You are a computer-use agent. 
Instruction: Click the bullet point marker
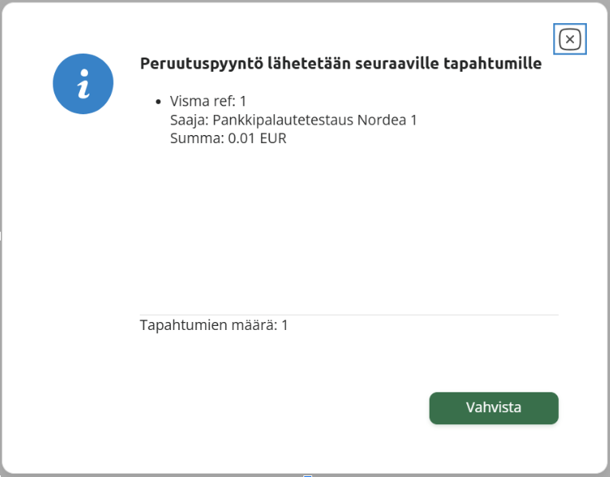point(160,102)
